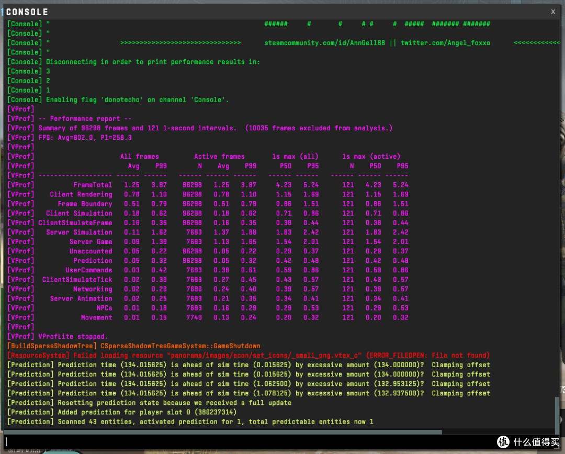Image resolution: width=565 pixels, height=454 pixels.
Task: Click the steamcommunity.com/id/AnnGel188 text
Action: point(324,43)
